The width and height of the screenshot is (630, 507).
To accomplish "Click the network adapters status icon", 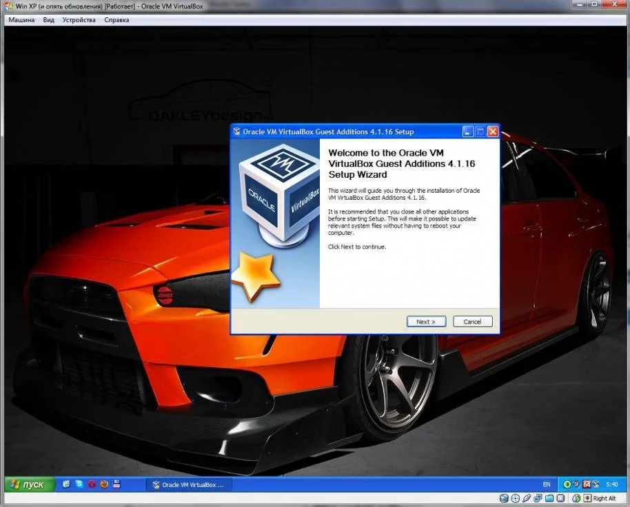I will (538, 498).
